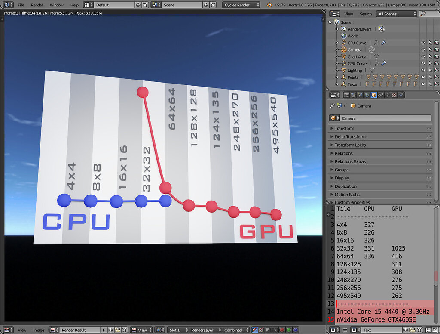Screen dimensions: 440x334
Task: Click the camera data icon beside Camera
Action: (x=372, y=49)
